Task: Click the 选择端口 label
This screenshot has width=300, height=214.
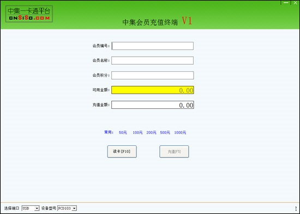Action: 11,208
